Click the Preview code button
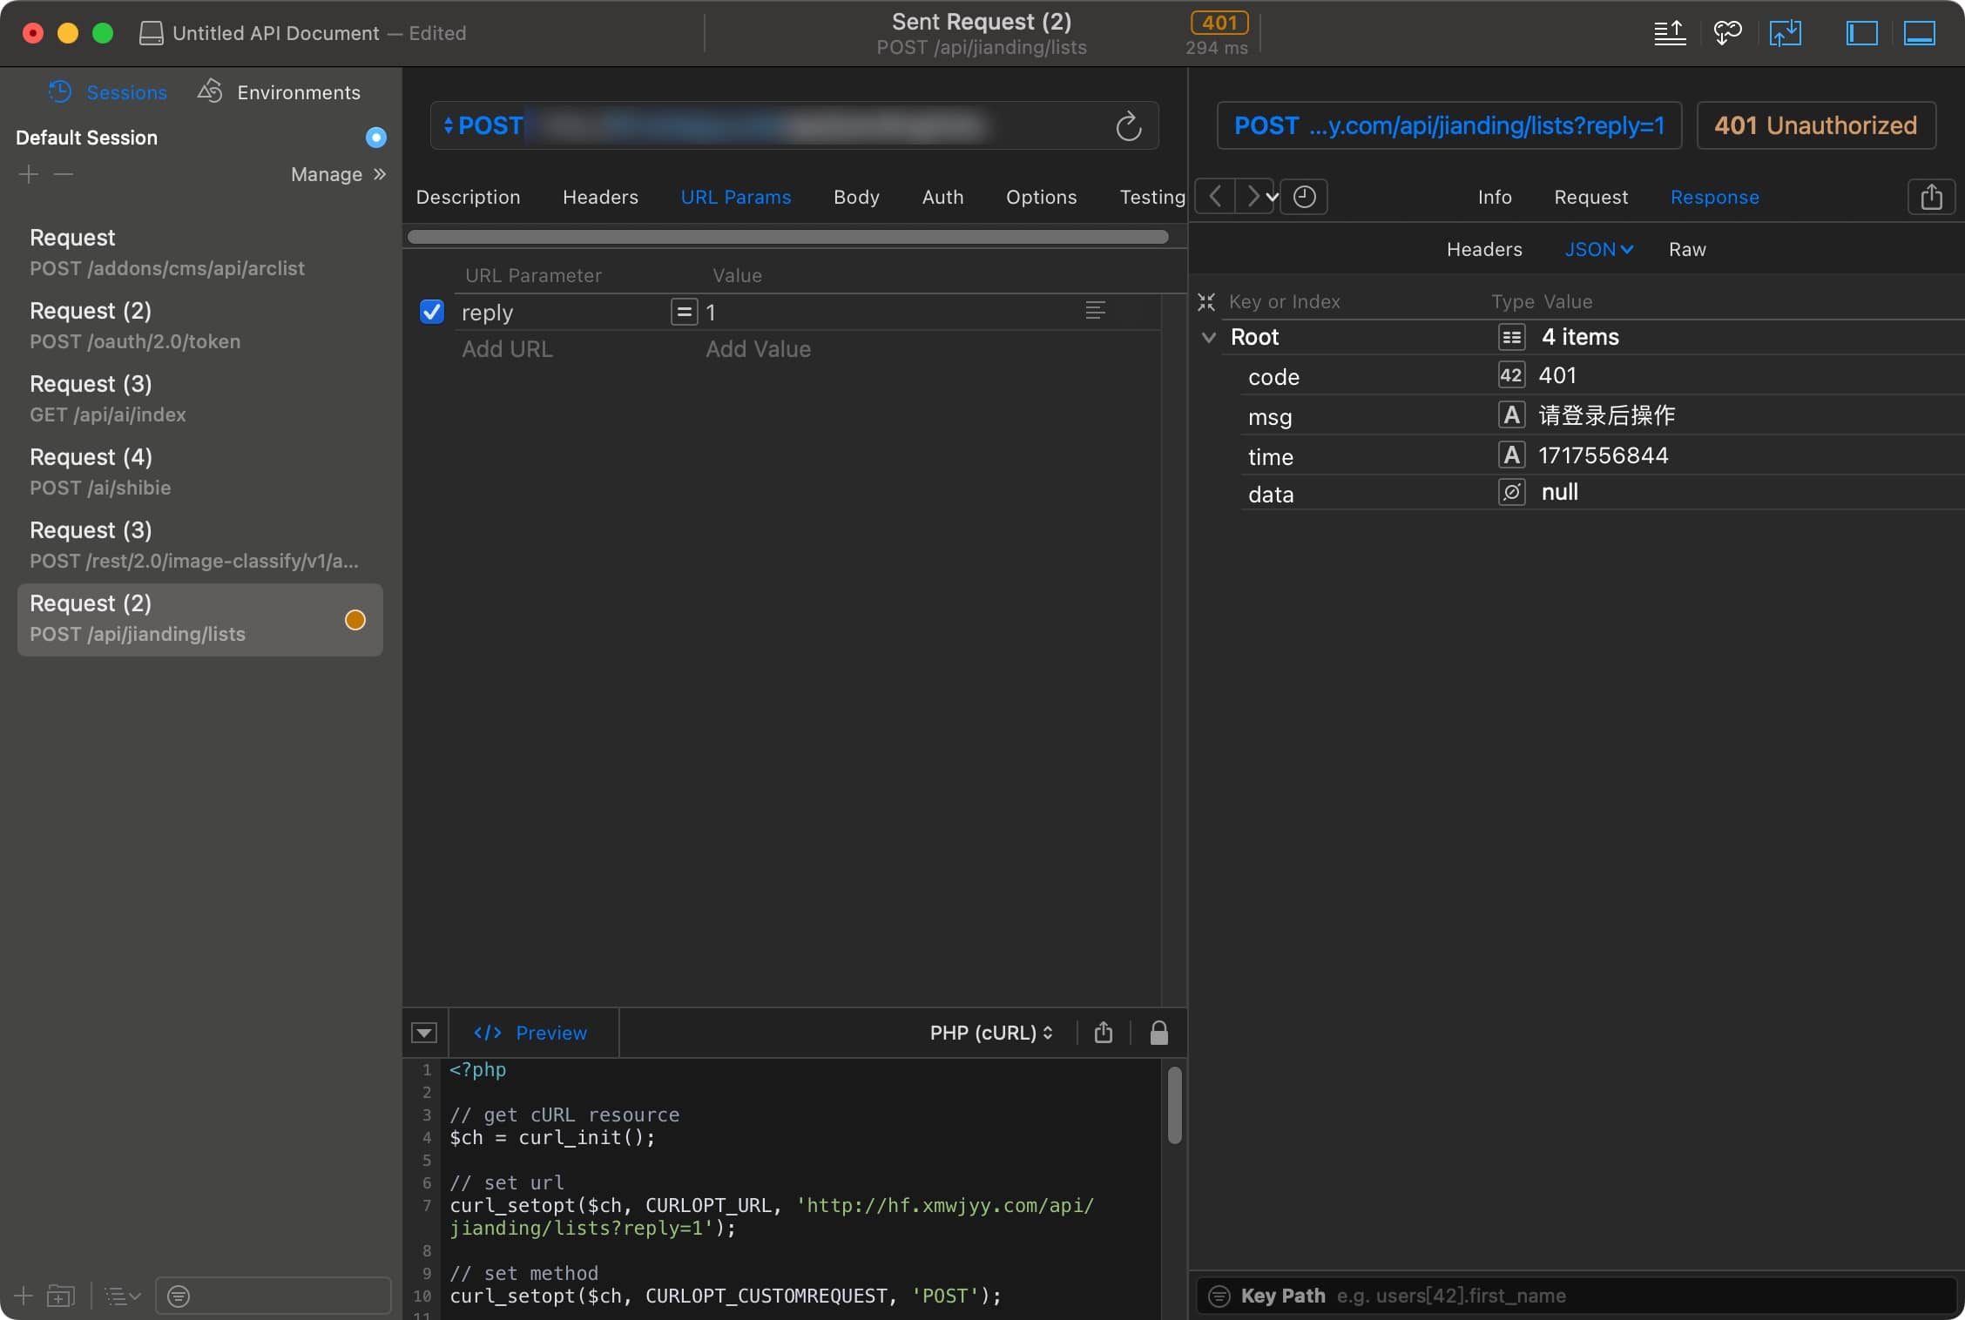The height and width of the screenshot is (1320, 1965). pos(530,1033)
